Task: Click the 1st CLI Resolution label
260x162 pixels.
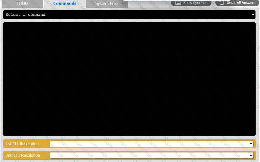Action: (x=22, y=144)
